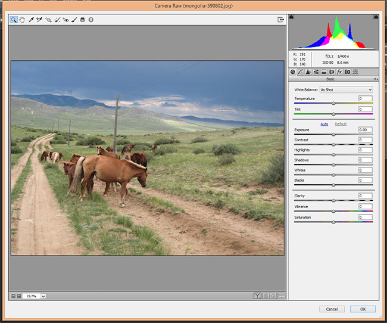Screen dimensions: 387x323
Task: Reset tone with the Default link
Action: [341, 124]
